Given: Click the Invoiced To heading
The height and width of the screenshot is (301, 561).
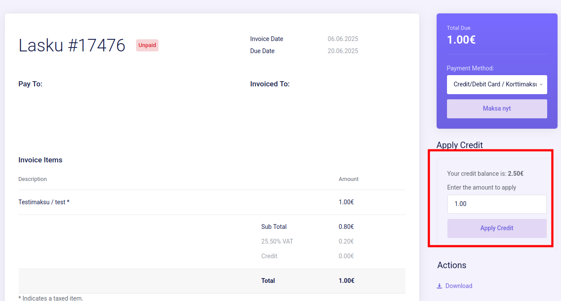Looking at the screenshot, I should [x=270, y=84].
